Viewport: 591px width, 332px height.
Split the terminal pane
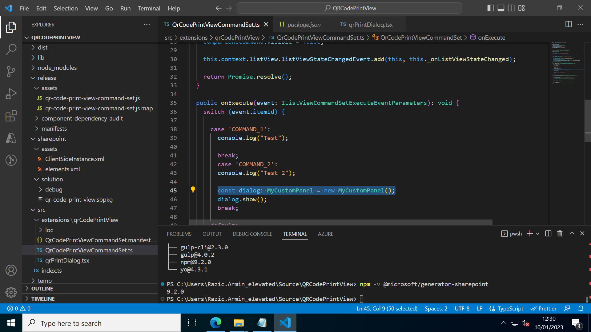click(x=548, y=234)
